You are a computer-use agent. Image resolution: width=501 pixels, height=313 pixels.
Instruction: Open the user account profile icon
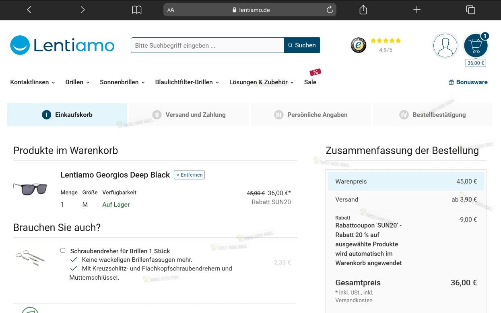pos(445,45)
